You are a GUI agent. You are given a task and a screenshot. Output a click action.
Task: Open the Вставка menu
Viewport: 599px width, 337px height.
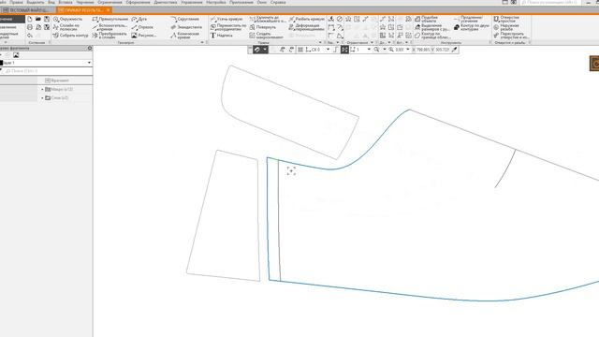[66, 2]
